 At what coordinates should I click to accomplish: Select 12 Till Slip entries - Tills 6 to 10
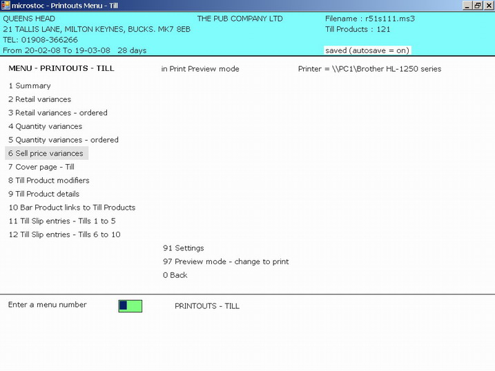[x=64, y=234]
